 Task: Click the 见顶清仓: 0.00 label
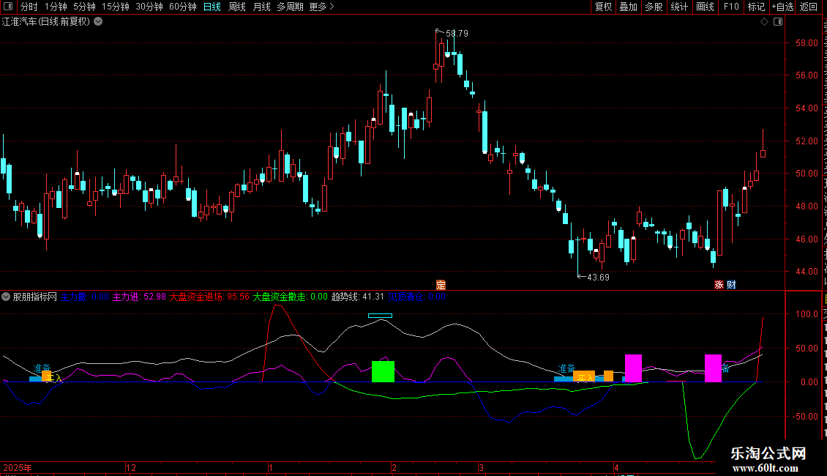[416, 297]
